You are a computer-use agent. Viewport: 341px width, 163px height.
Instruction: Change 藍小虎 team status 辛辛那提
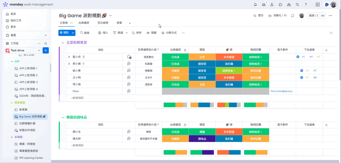(229, 57)
